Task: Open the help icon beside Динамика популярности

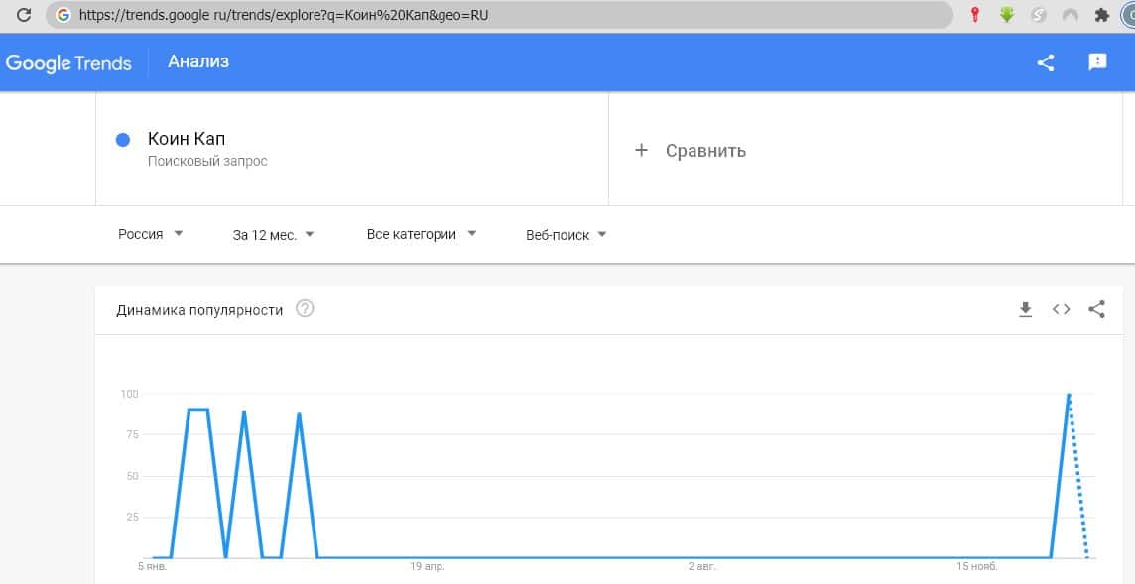Action: pos(306,309)
